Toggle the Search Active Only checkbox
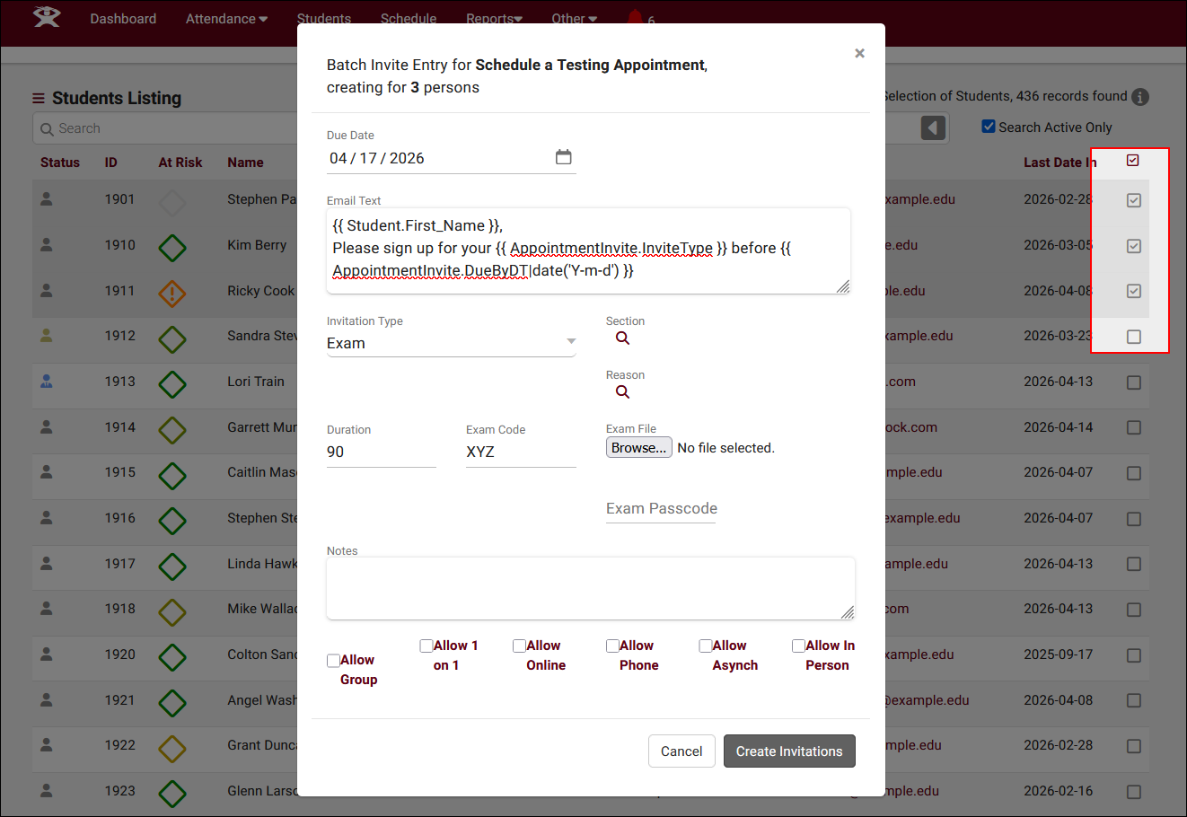The height and width of the screenshot is (817, 1187). click(989, 127)
